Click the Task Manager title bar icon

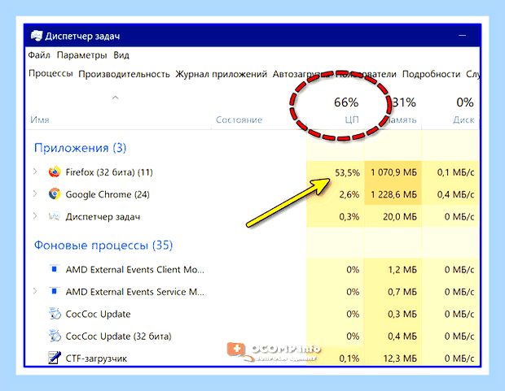tap(37, 36)
